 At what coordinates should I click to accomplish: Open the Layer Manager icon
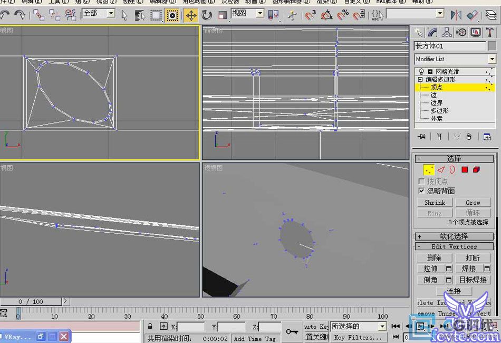coord(491,15)
